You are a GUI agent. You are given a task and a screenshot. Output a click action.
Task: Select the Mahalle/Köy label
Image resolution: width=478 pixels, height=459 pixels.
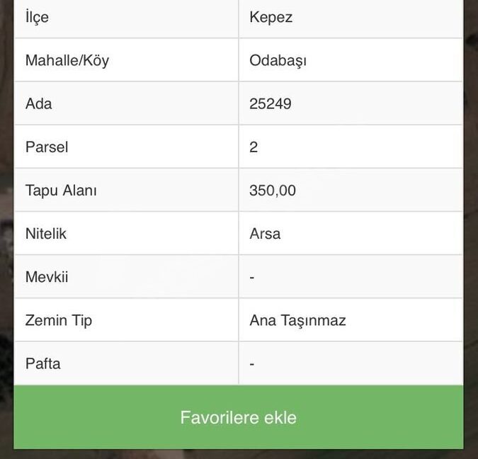(67, 60)
